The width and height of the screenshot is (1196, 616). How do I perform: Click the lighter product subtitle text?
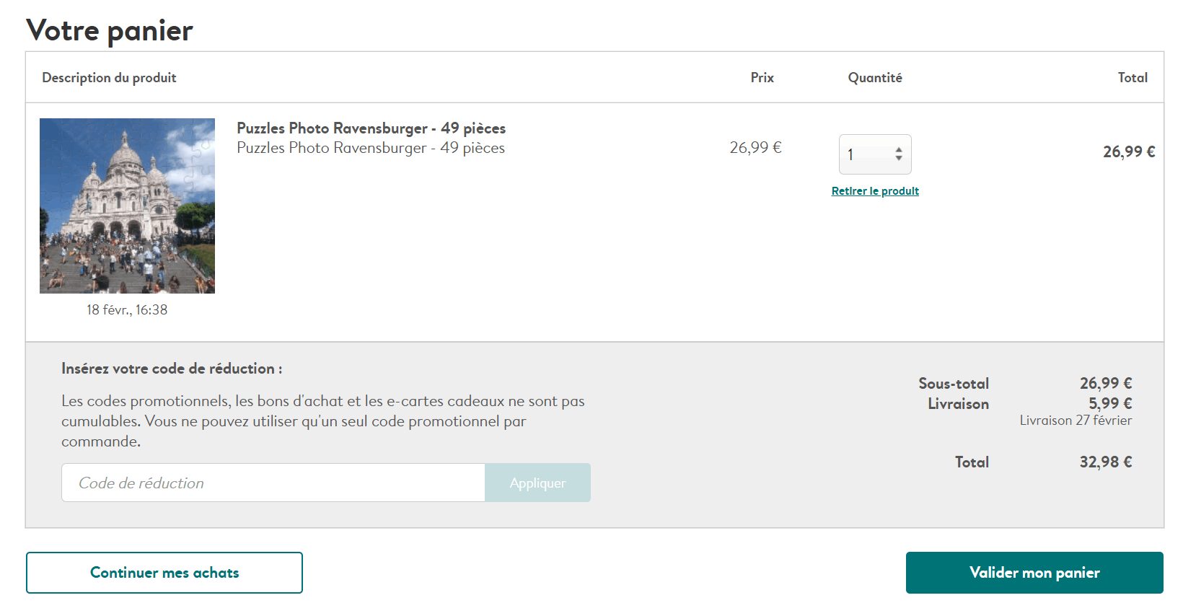(370, 148)
